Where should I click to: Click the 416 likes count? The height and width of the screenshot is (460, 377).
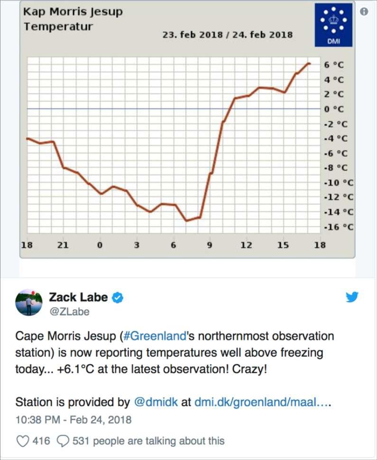41,441
